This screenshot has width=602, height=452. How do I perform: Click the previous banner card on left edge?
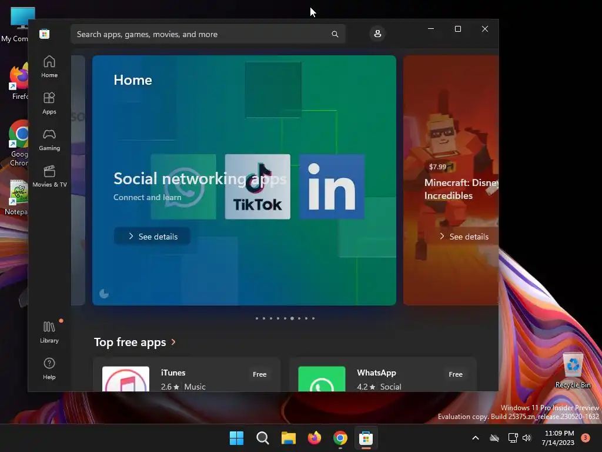(x=78, y=180)
